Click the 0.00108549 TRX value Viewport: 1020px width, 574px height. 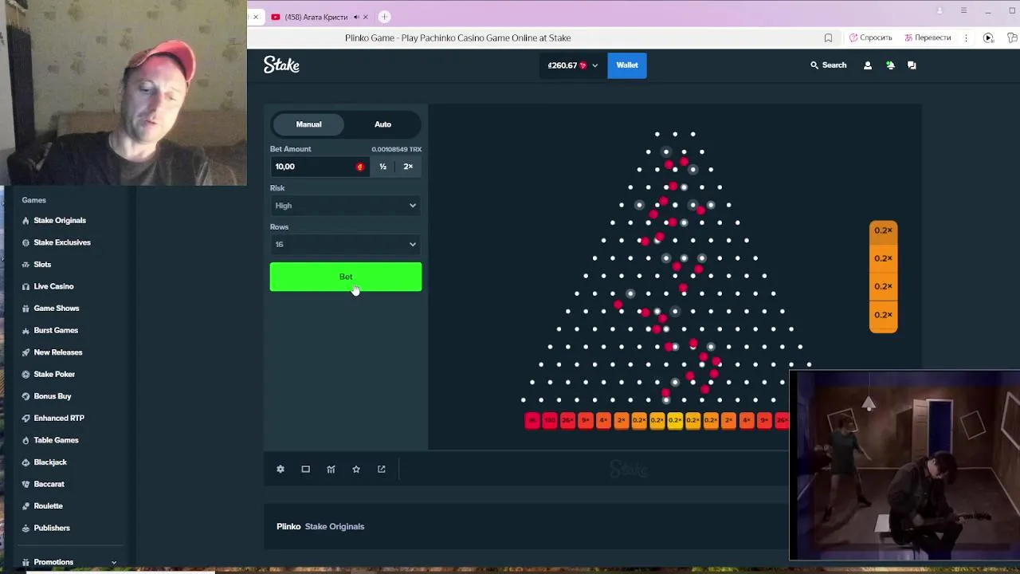click(396, 149)
